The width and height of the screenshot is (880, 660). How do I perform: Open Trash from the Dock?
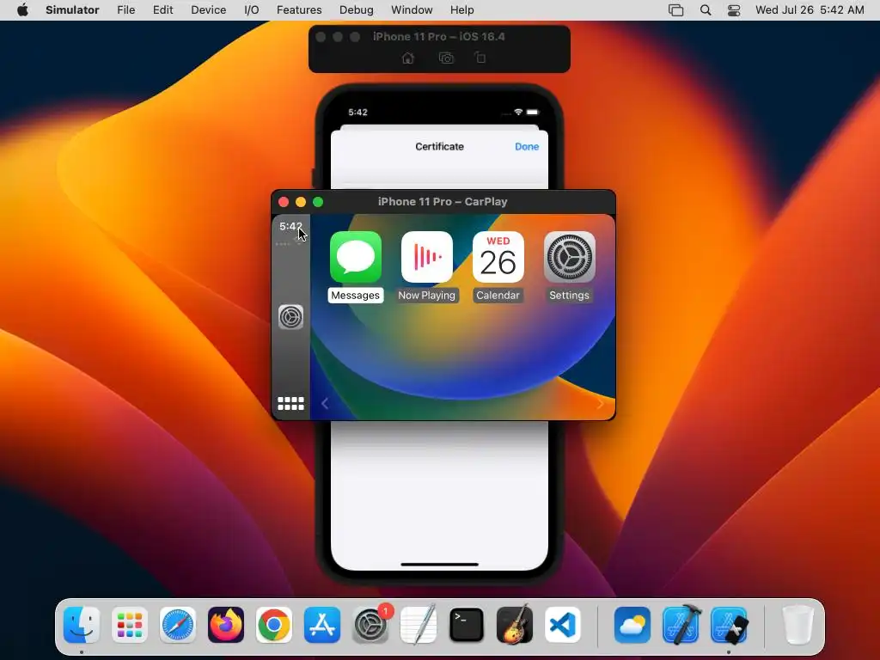(x=797, y=625)
